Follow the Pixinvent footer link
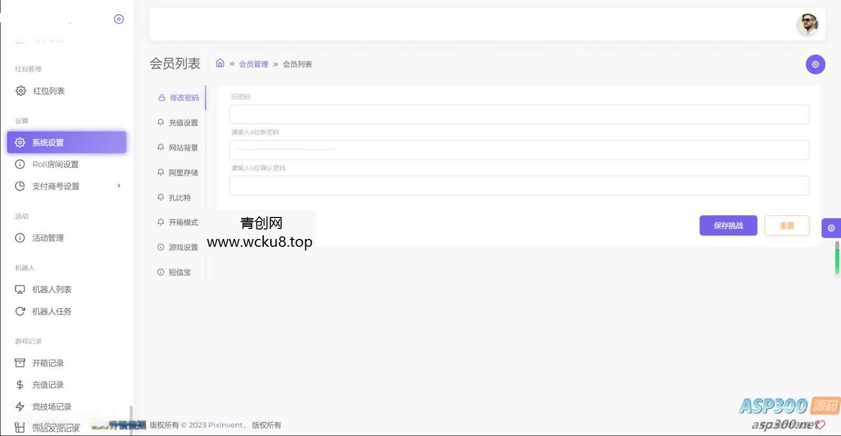Screen dimensions: 841x436 point(226,425)
